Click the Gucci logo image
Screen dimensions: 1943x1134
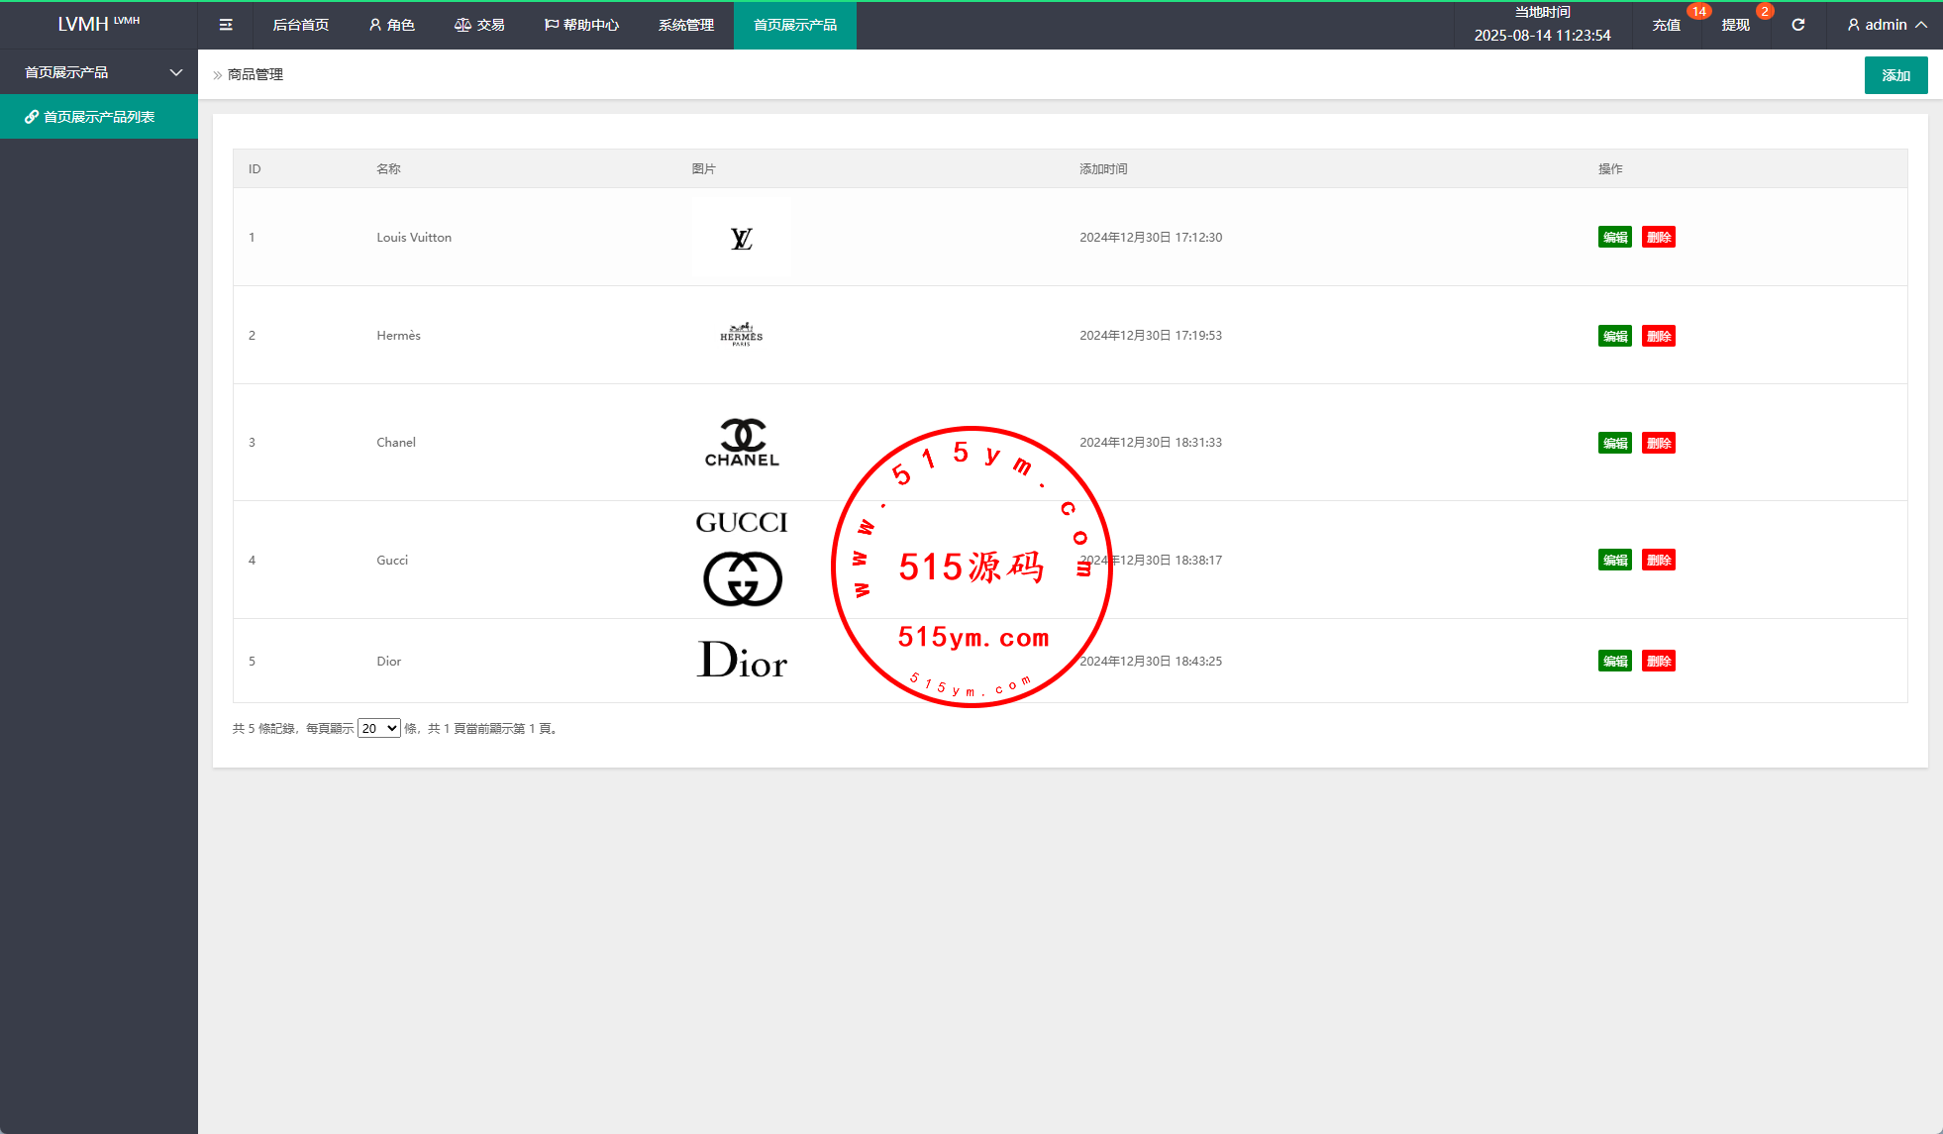click(742, 560)
